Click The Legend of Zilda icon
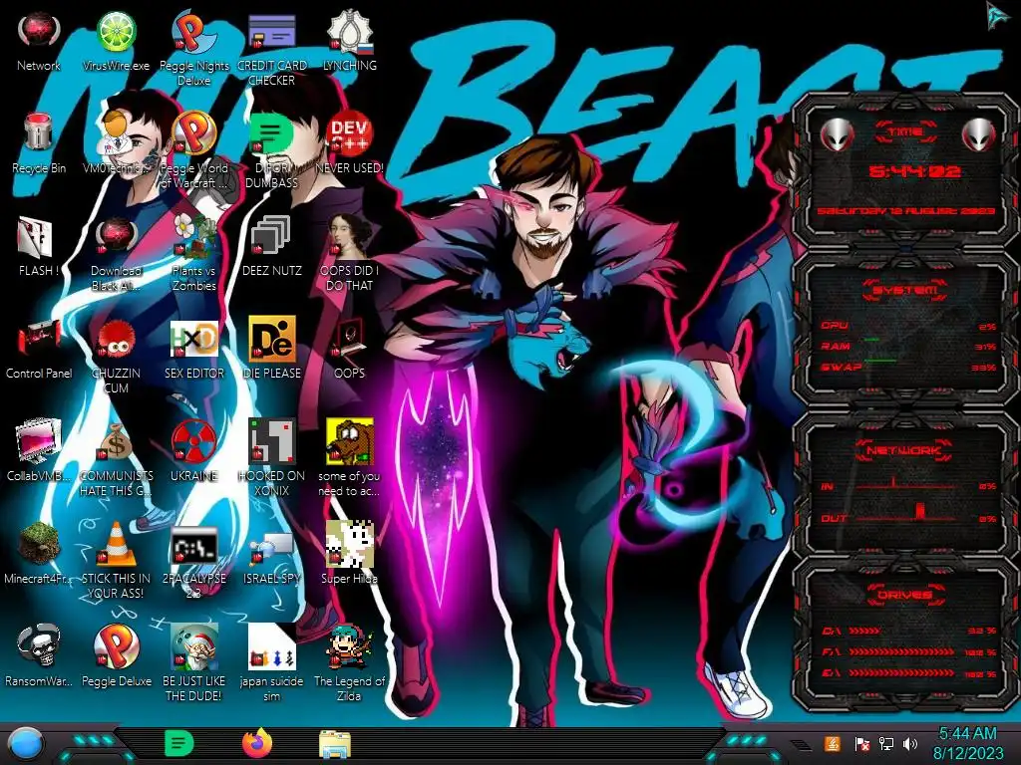This screenshot has width=1021, height=765. pyautogui.click(x=350, y=645)
